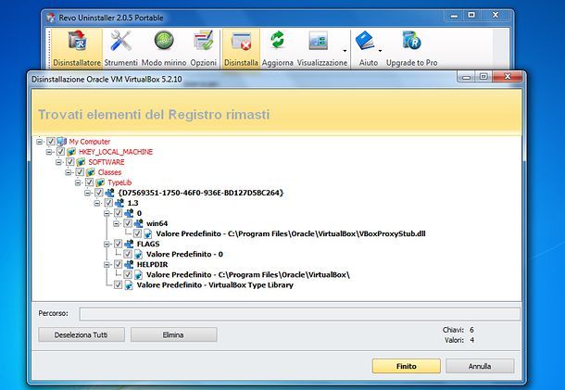Click the key icon of node 0

pyautogui.click(x=129, y=213)
